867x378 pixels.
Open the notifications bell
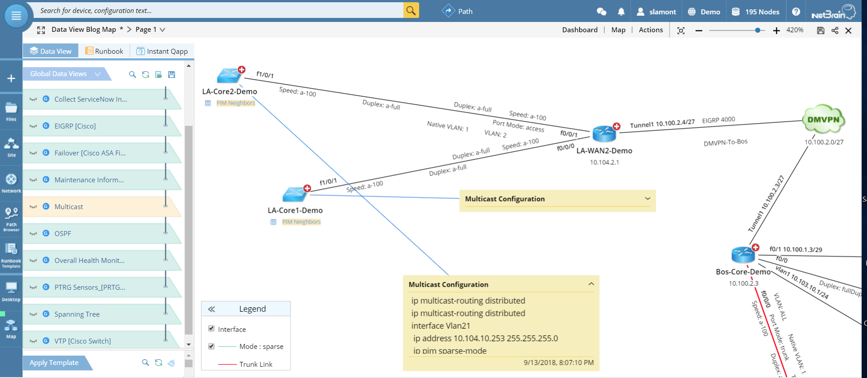[x=621, y=12]
